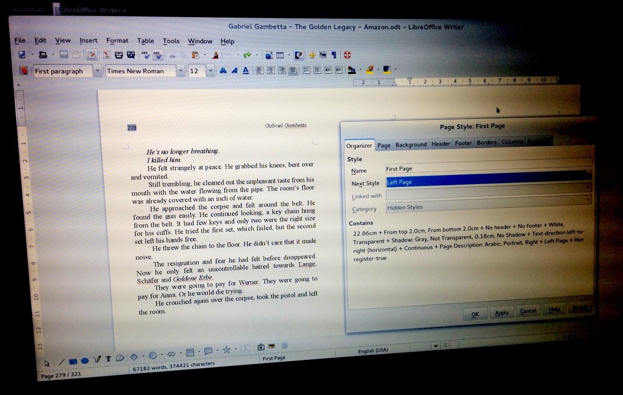Click the Print document icon
Viewport: 623px width, 395px height.
pos(119,55)
